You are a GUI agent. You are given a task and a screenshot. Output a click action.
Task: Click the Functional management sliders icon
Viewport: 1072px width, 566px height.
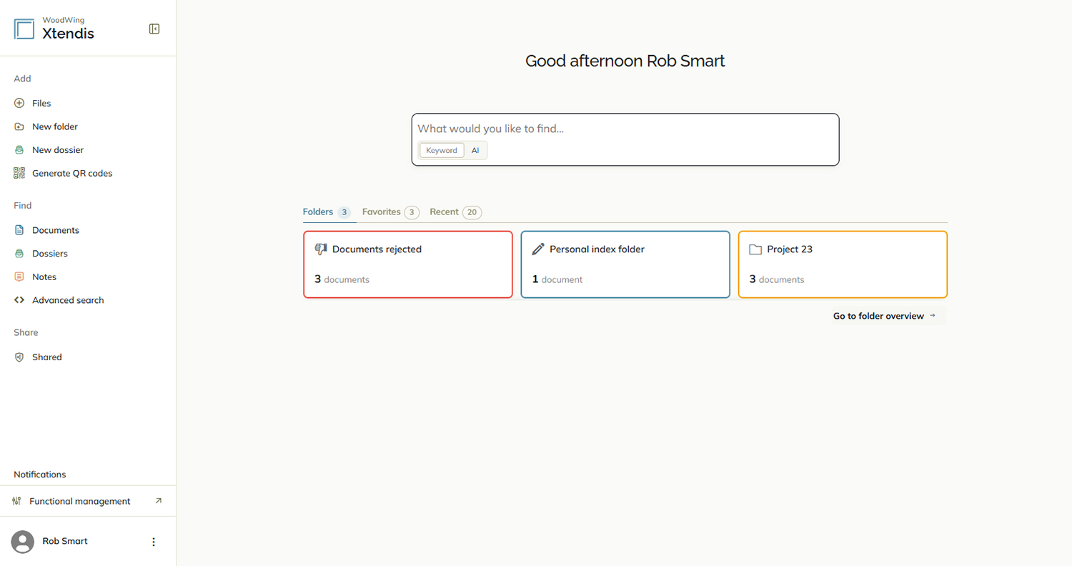[16, 502]
